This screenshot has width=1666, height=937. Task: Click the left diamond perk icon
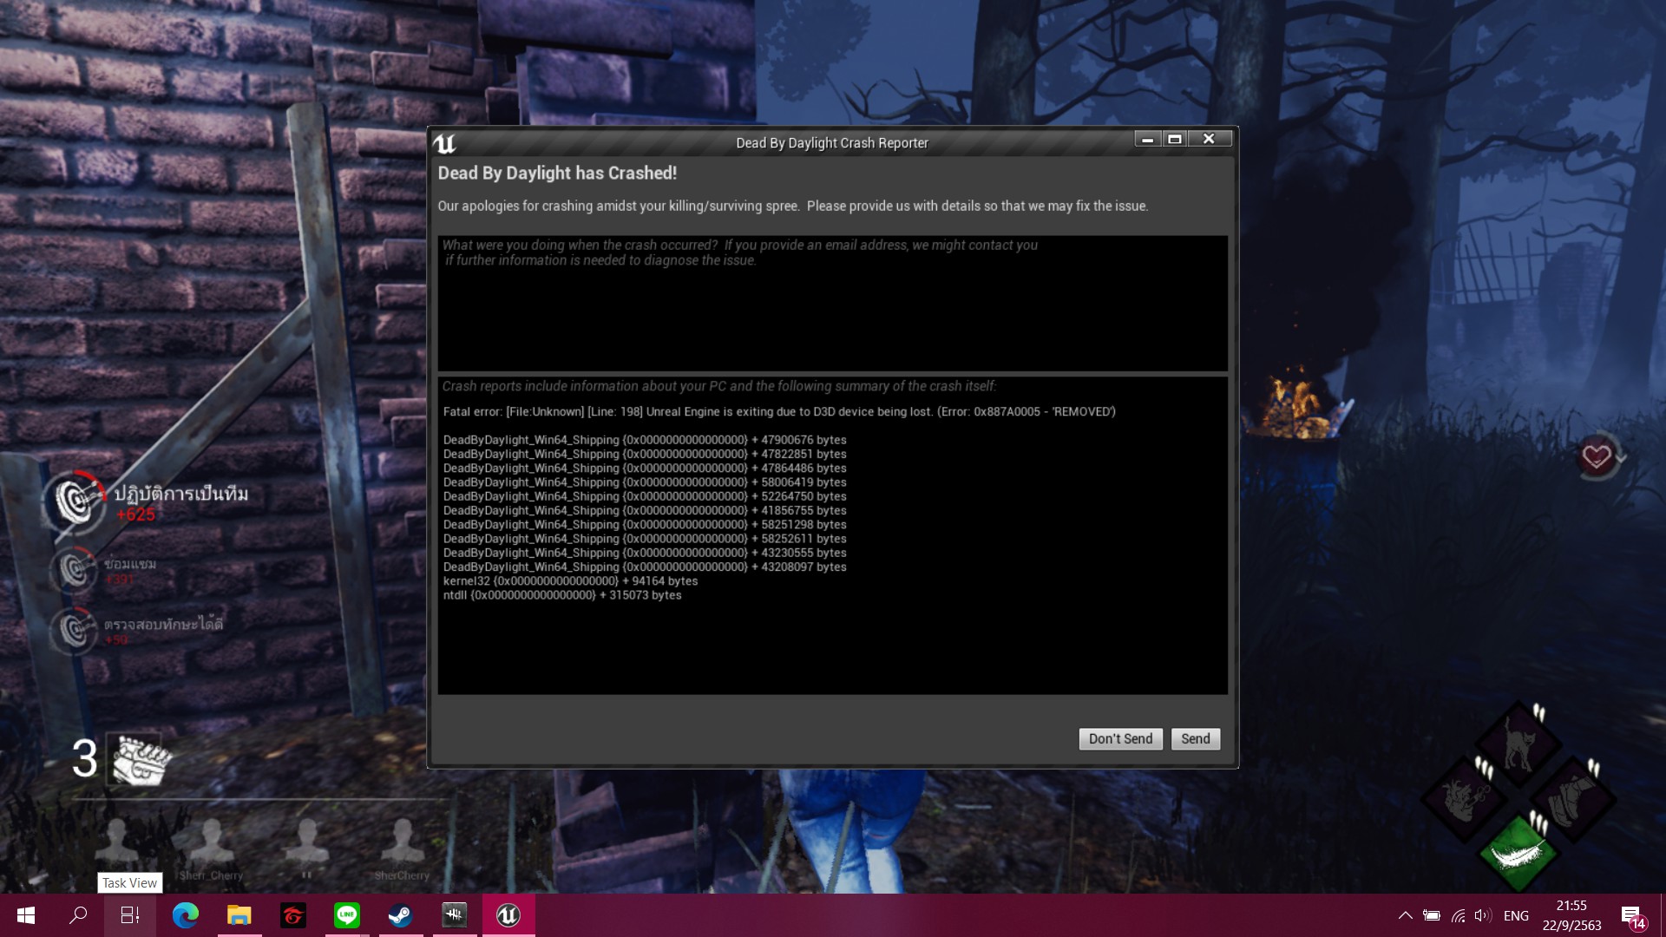[1465, 798]
